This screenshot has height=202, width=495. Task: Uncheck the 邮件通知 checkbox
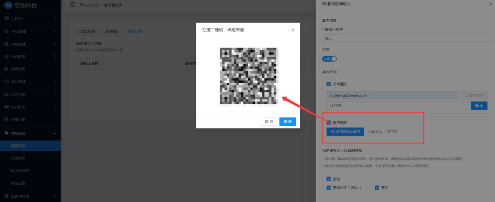coord(329,84)
